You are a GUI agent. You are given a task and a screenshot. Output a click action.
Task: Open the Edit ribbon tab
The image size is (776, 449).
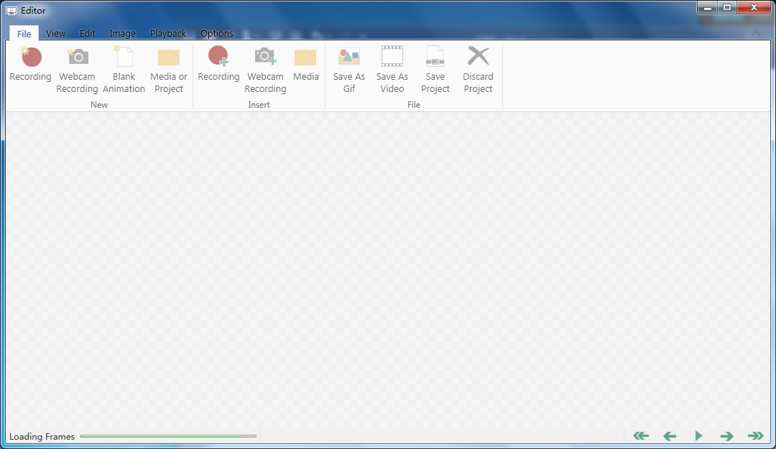(x=88, y=34)
